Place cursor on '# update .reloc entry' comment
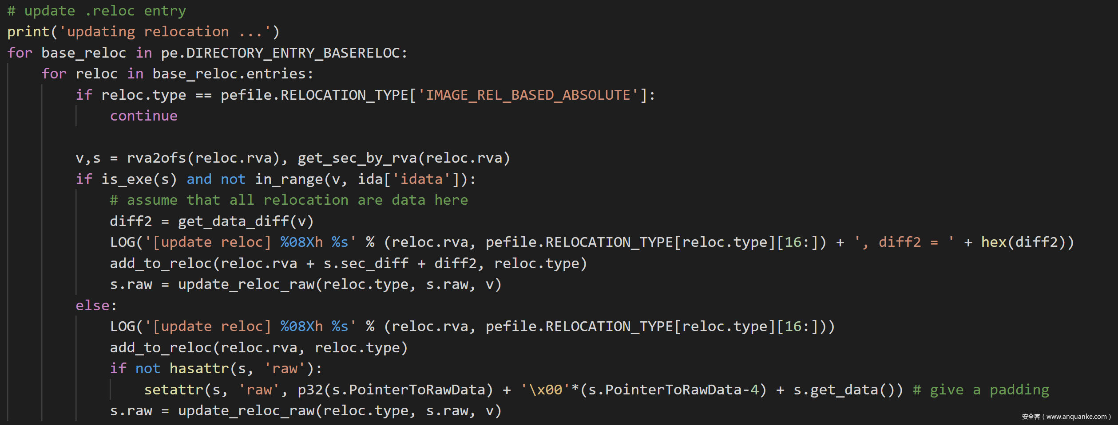Screen dimensions: 1118x425 [x=96, y=11]
